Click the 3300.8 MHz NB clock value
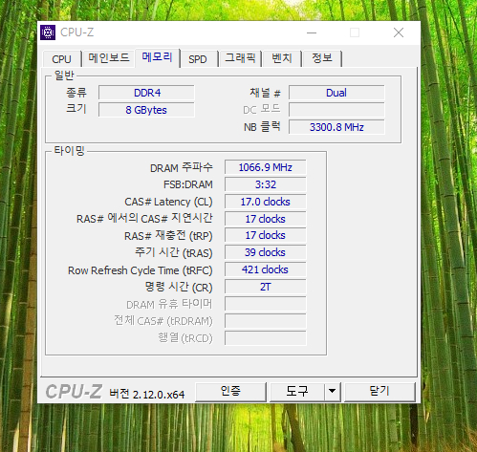 tap(336, 127)
